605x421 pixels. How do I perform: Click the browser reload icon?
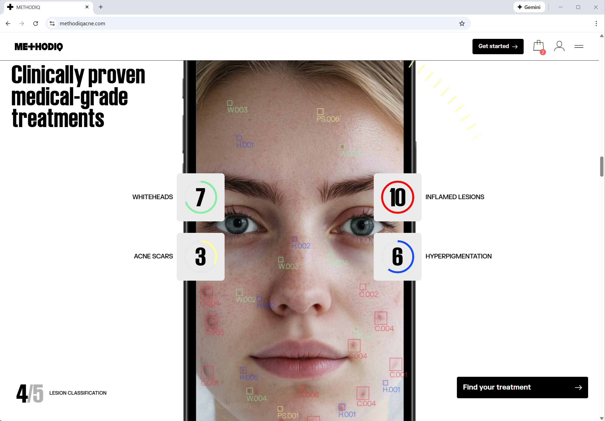[36, 24]
